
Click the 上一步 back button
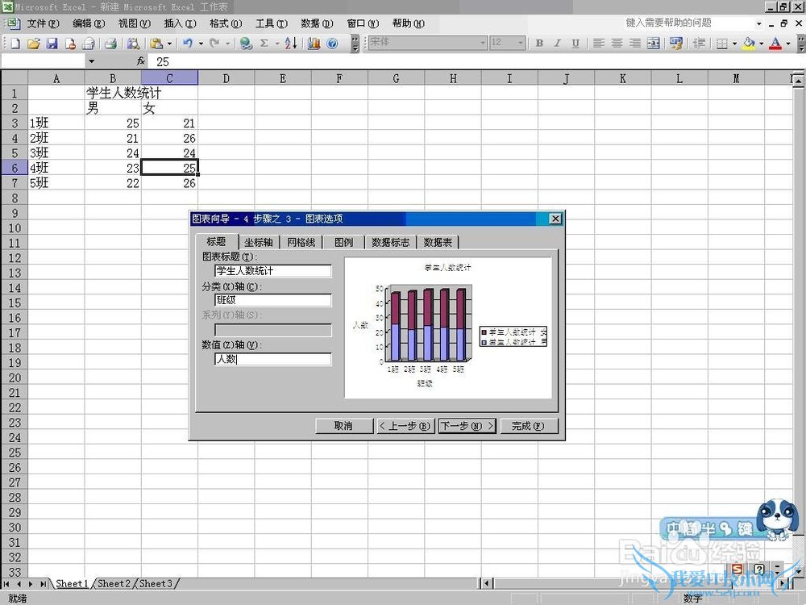[405, 426]
